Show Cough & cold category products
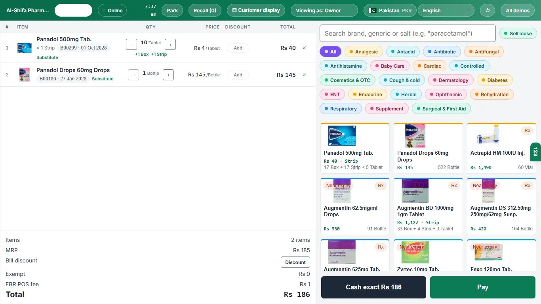The width and height of the screenshot is (541, 304). tap(402, 80)
